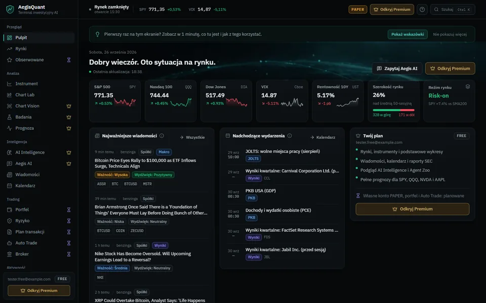The width and height of the screenshot is (486, 303).
Task: Click the crown icon beside Aegis AI sidebar item
Action: pyautogui.click(x=69, y=164)
